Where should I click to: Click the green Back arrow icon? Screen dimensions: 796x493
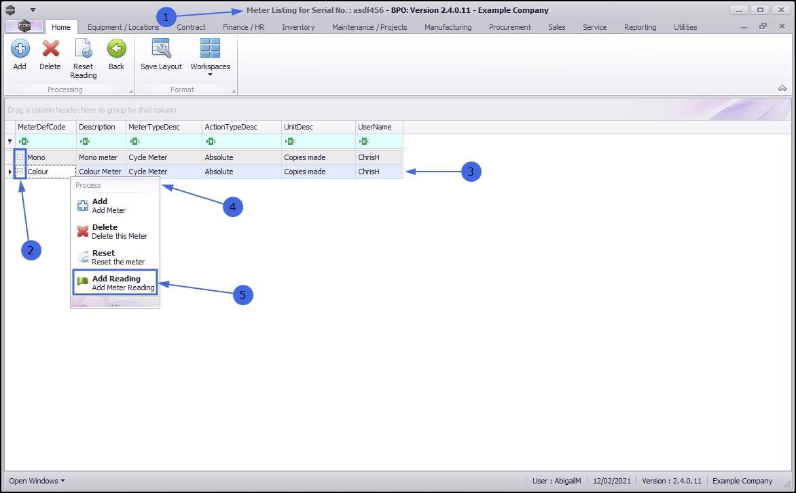[116, 49]
